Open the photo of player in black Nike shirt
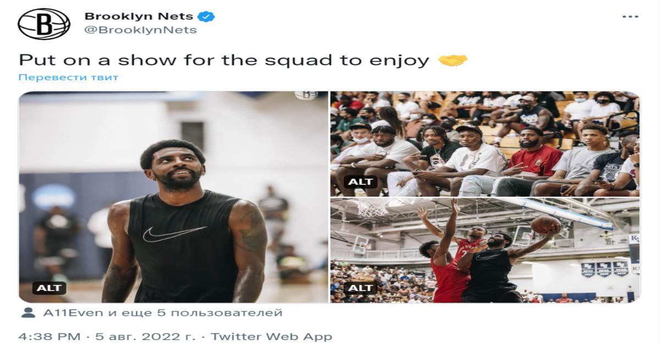 click(173, 197)
